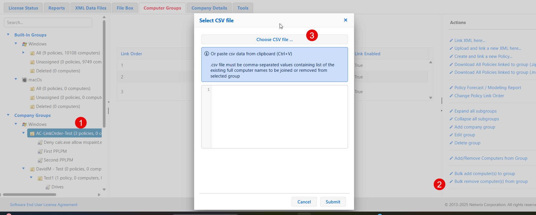The height and width of the screenshot is (215, 536).
Task: Click pencil icon beside Edit group
Action: [x=451, y=135]
